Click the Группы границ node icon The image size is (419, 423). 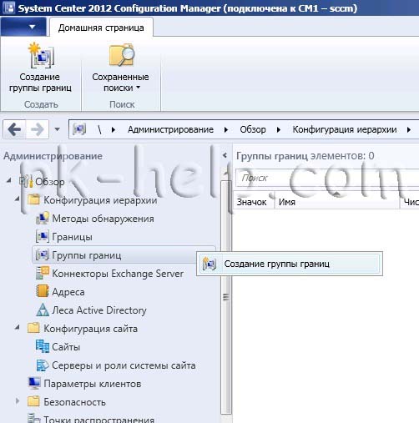click(x=43, y=254)
